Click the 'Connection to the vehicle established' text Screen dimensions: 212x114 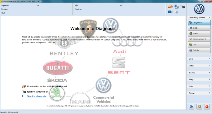pyautogui.click(x=47, y=86)
